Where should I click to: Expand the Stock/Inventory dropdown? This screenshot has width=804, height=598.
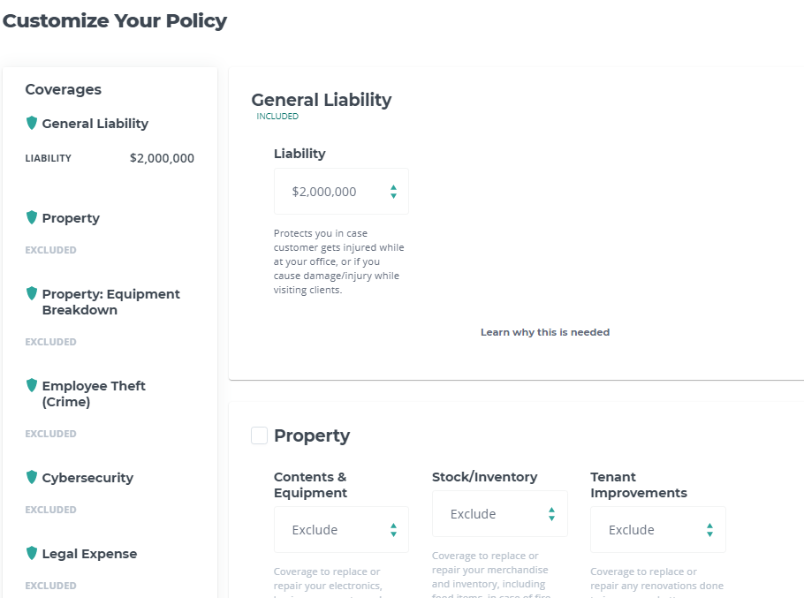[499, 514]
